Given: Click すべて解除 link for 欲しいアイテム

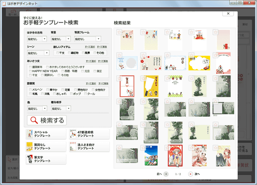Looking at the screenshot, I should click(x=102, y=47).
